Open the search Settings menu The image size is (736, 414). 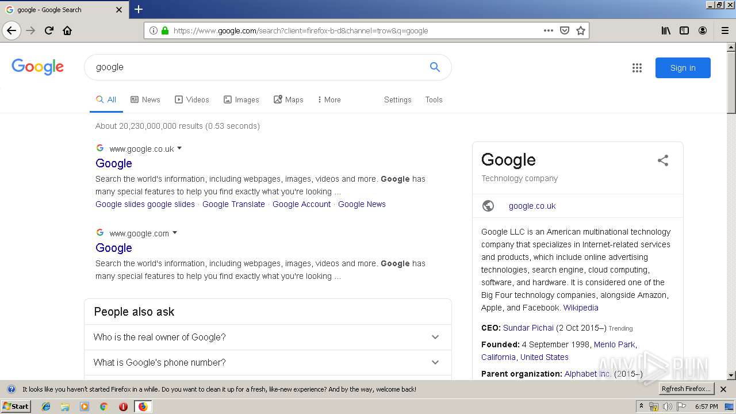pos(397,99)
